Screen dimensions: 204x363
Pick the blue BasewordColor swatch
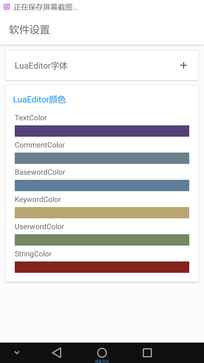coord(102,185)
